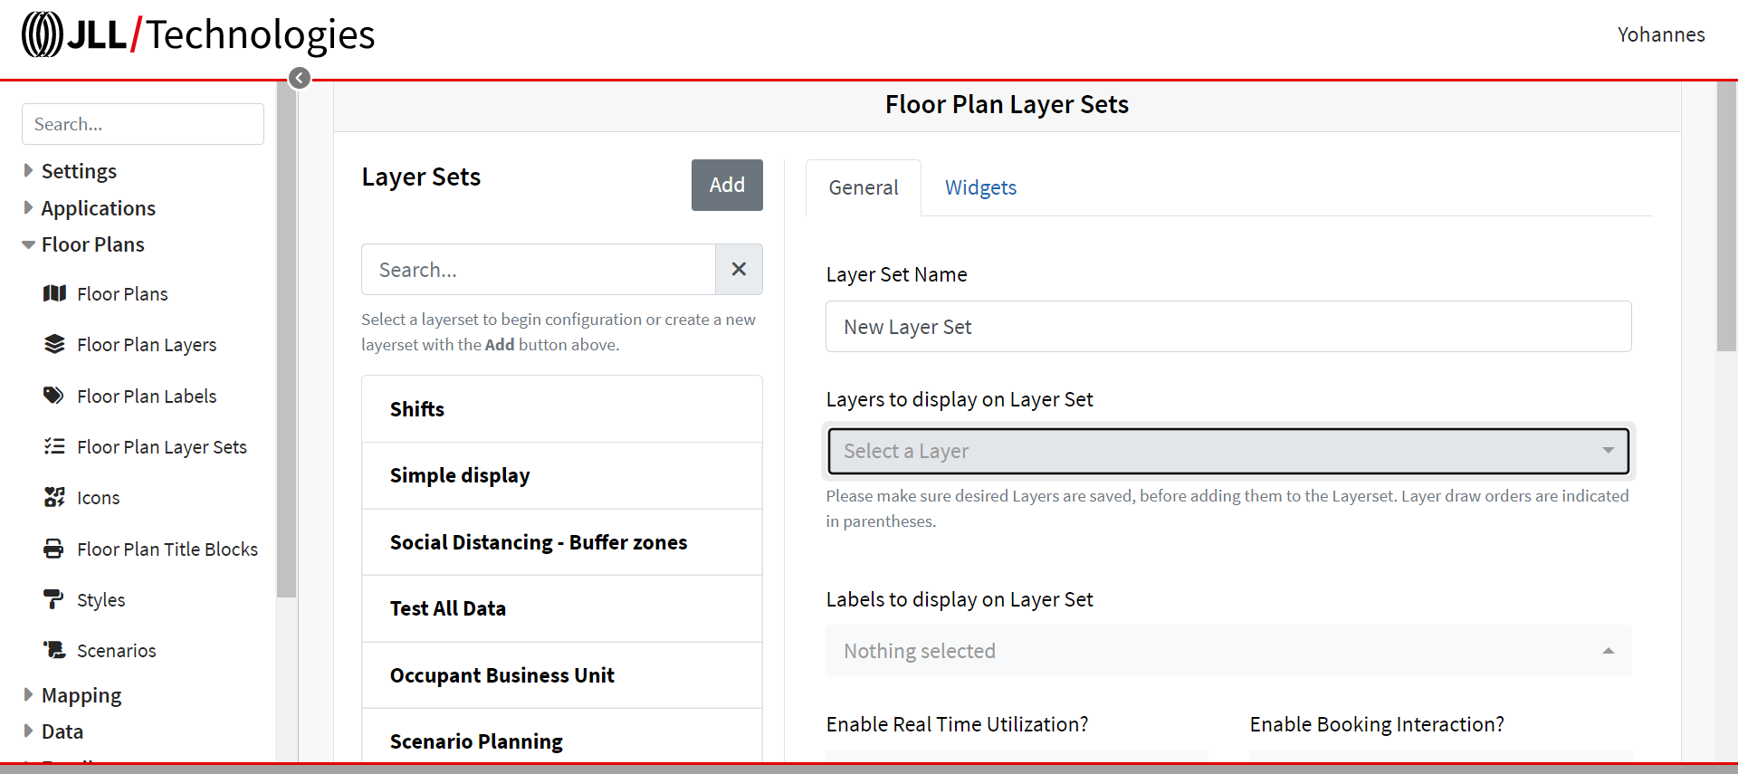Image resolution: width=1738 pixels, height=774 pixels.
Task: Click the Floor Plan Labels tags icon
Action: 54,396
